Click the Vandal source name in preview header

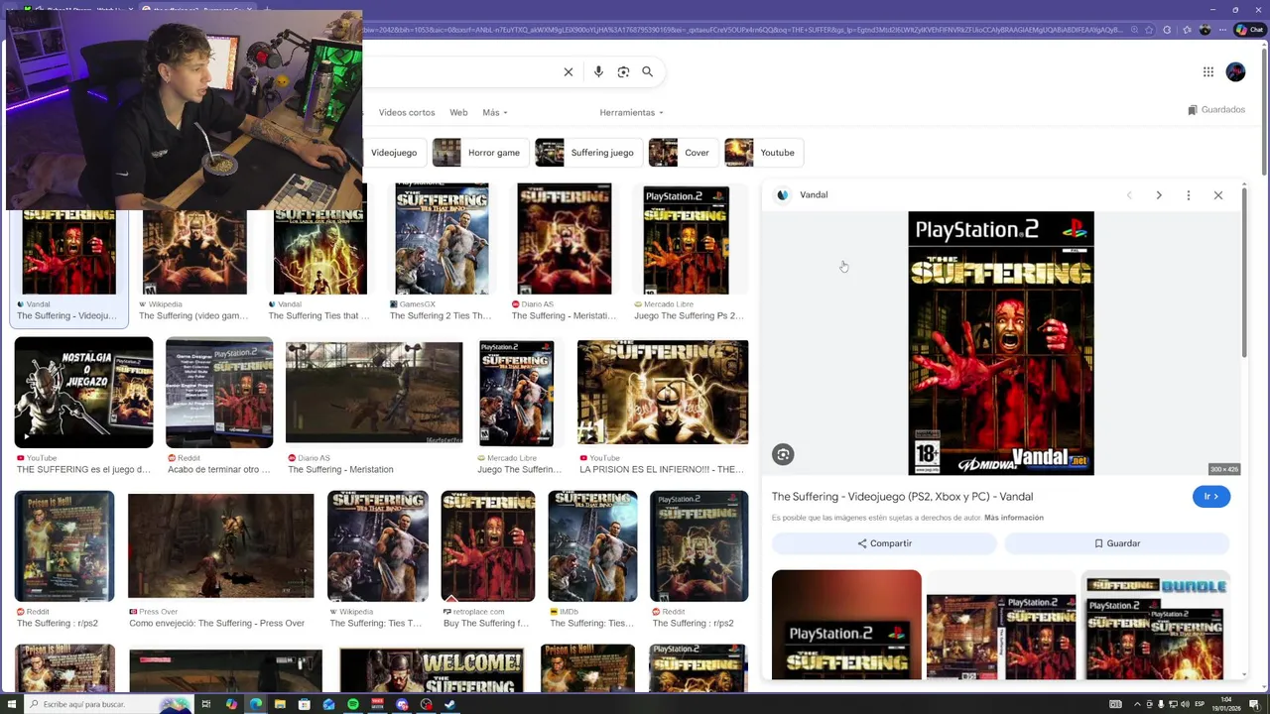(x=814, y=195)
